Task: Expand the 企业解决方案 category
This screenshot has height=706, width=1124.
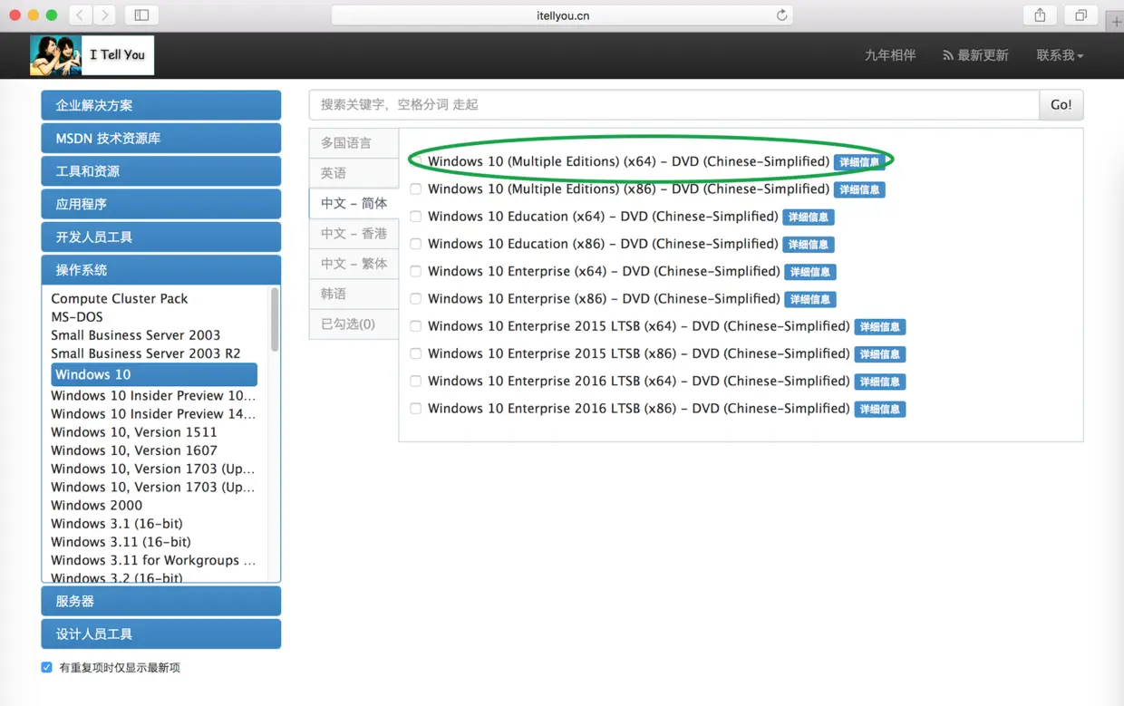Action: pos(161,105)
